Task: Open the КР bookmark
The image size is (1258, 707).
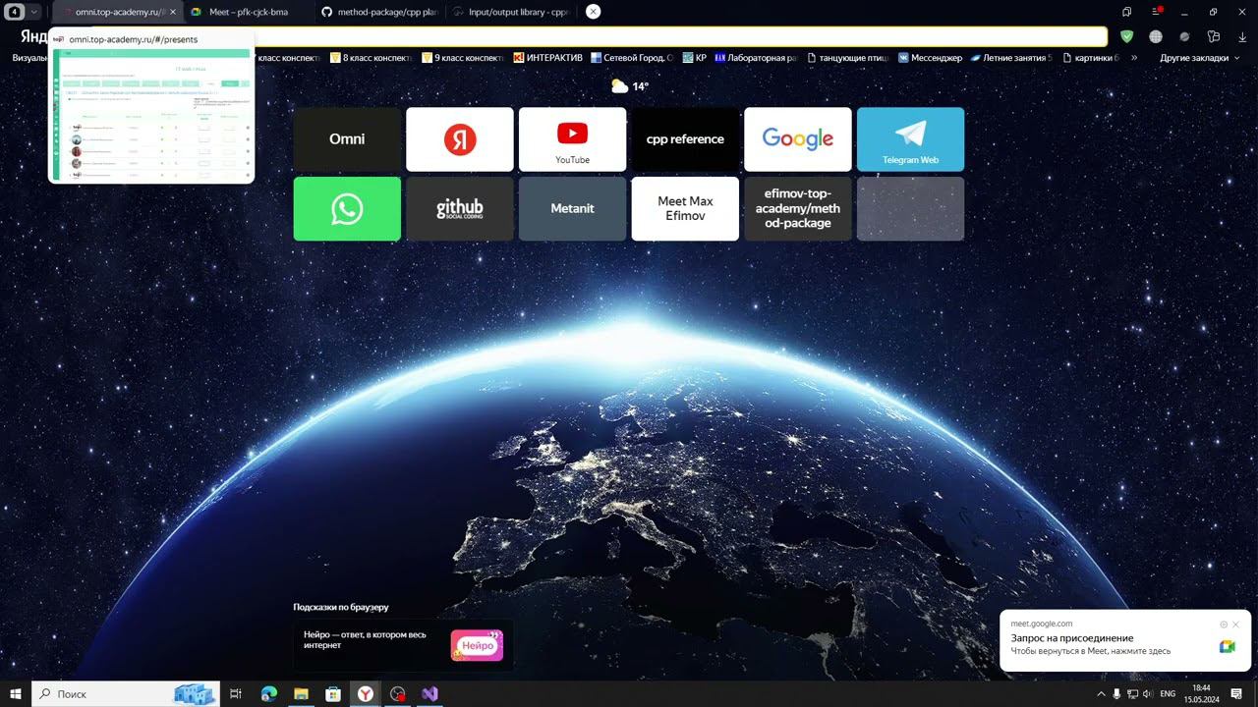Action: 695,58
